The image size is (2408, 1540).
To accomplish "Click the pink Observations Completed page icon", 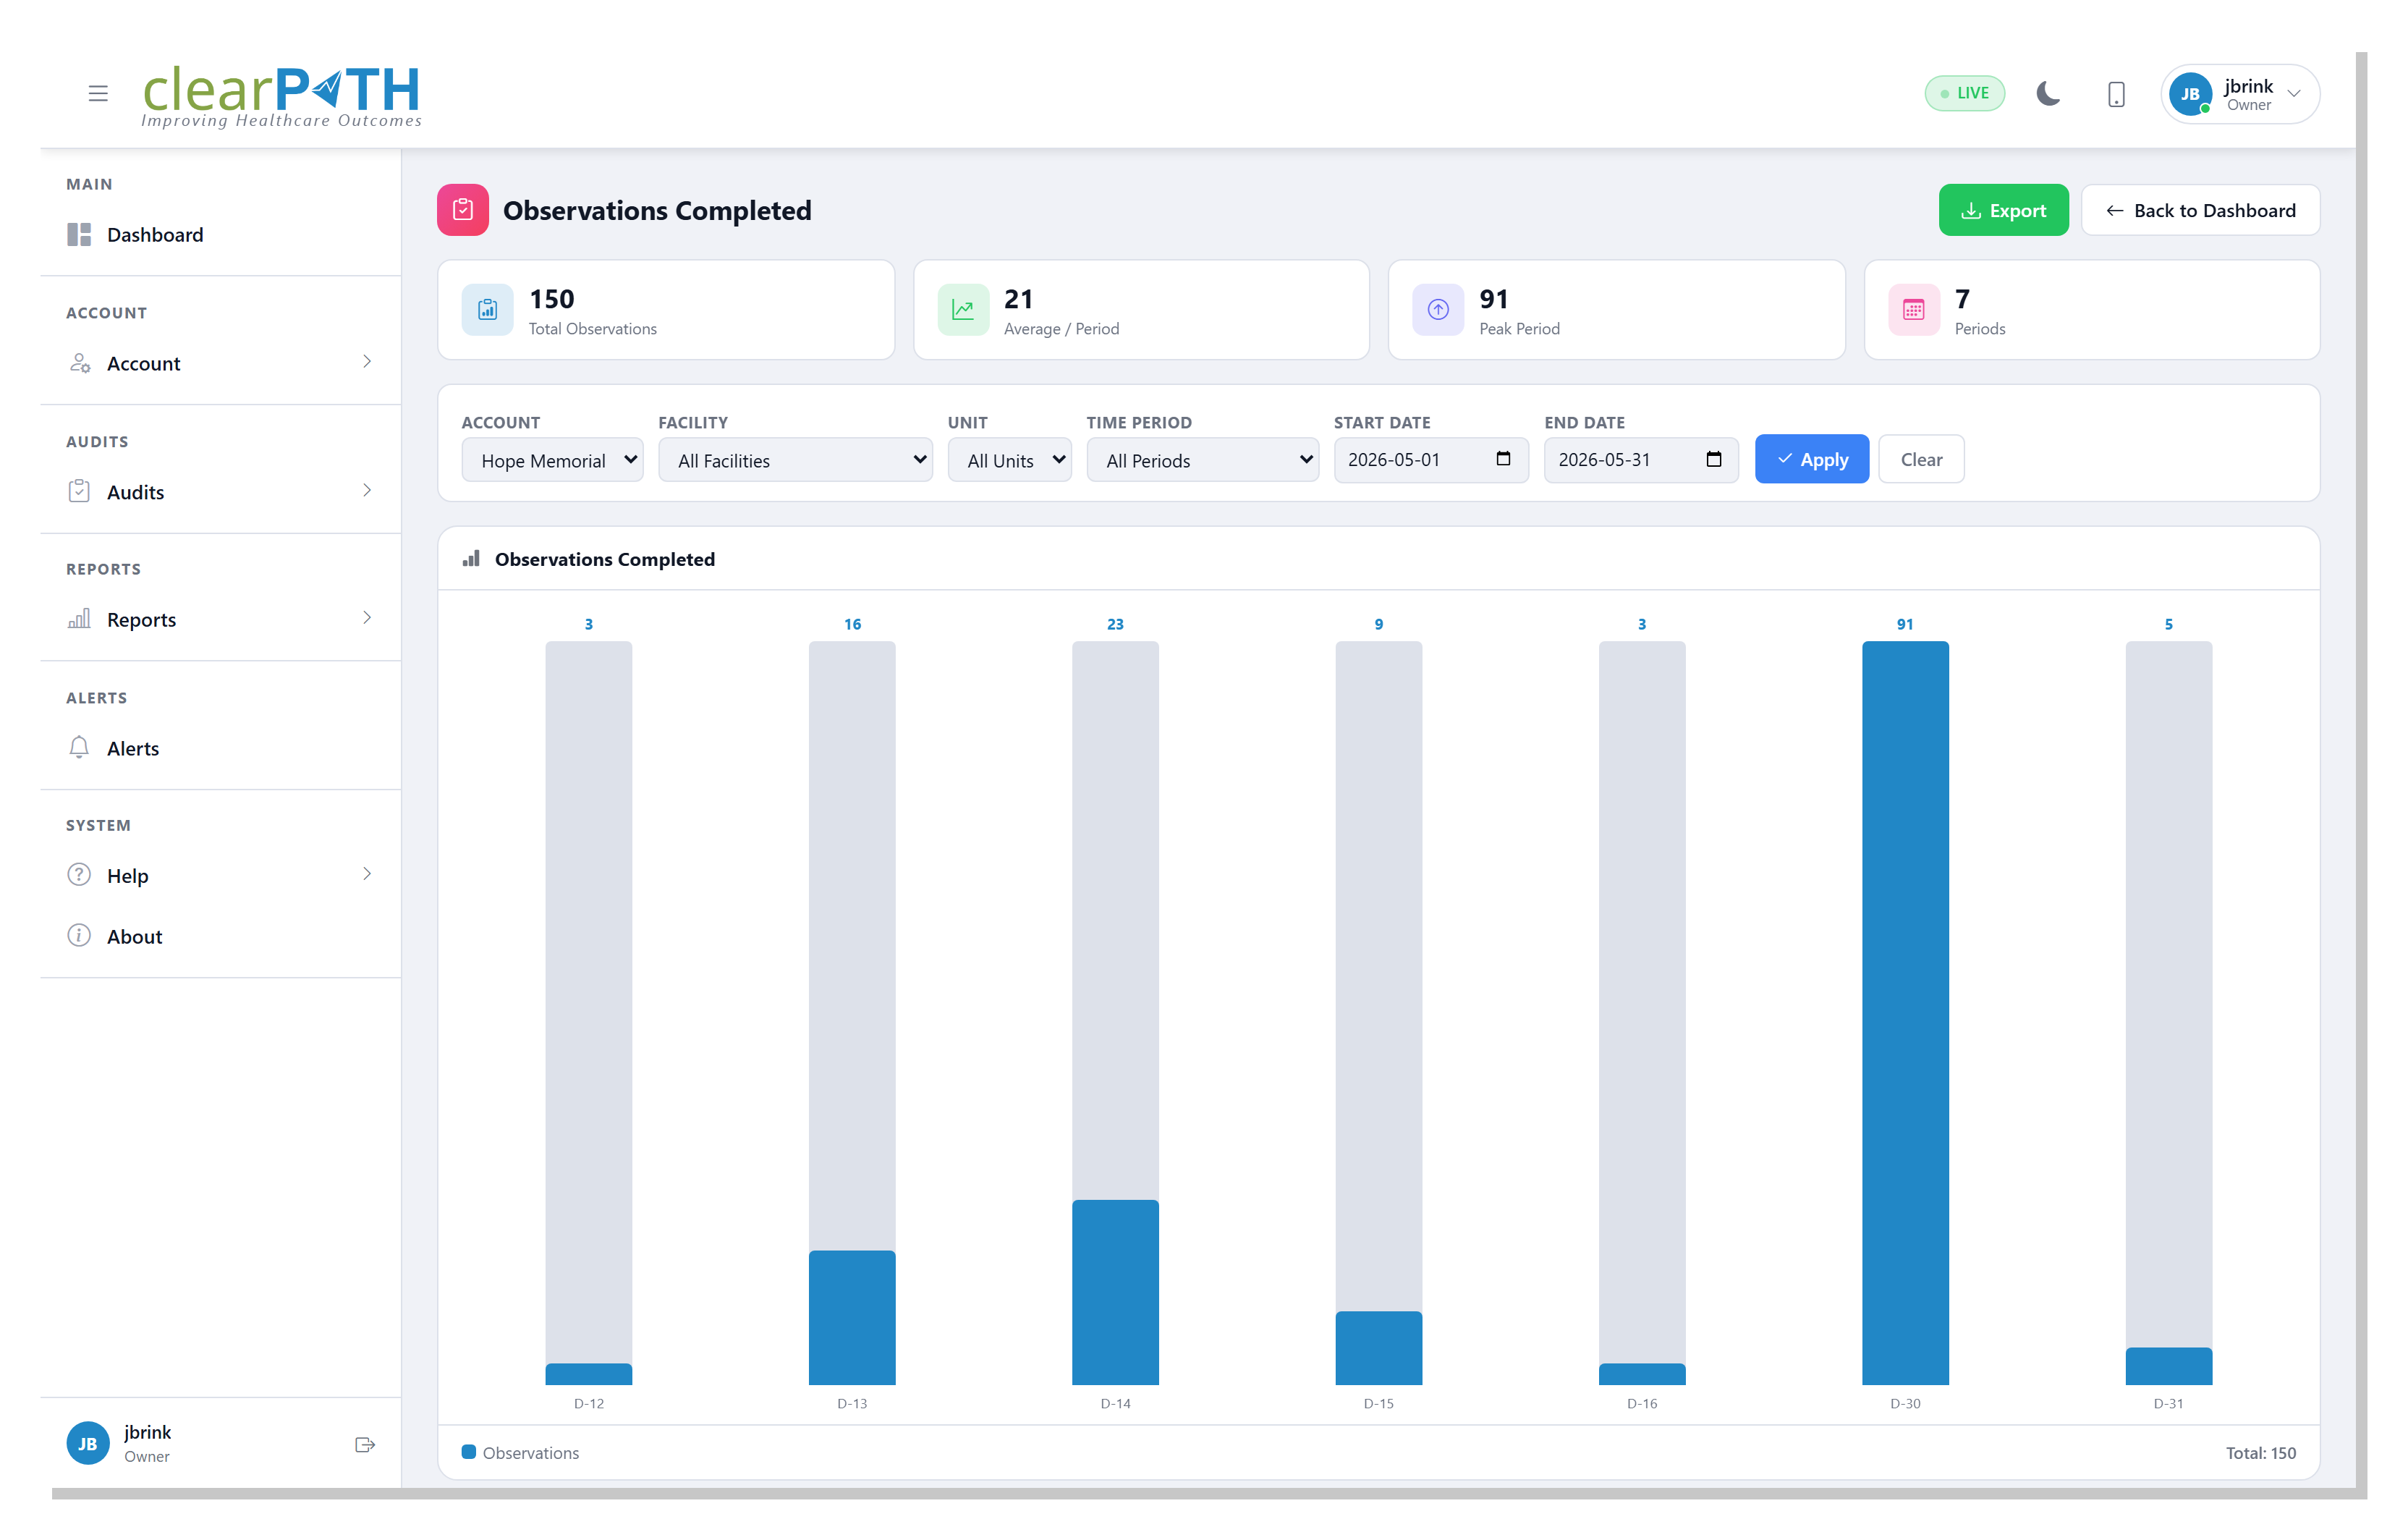I will coord(463,210).
